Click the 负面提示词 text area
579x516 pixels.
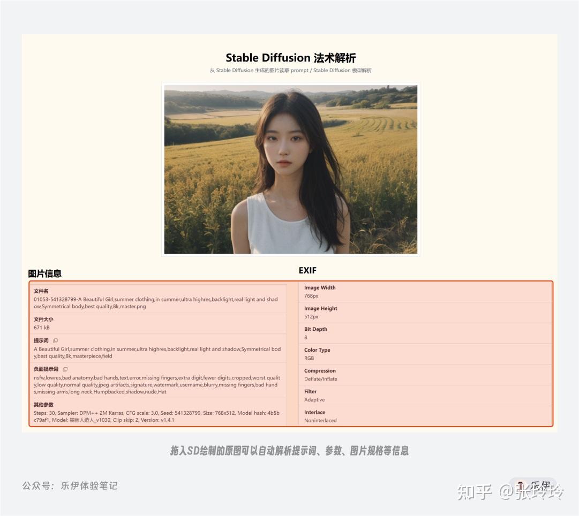(x=157, y=384)
